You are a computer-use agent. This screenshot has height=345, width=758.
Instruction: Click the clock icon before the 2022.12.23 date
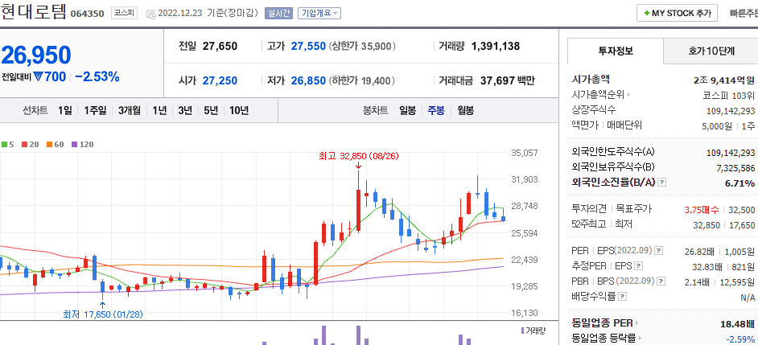click(150, 14)
